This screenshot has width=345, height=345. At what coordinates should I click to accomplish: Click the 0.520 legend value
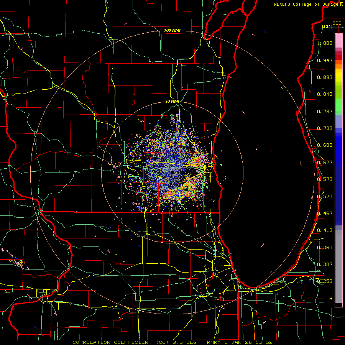(325, 197)
